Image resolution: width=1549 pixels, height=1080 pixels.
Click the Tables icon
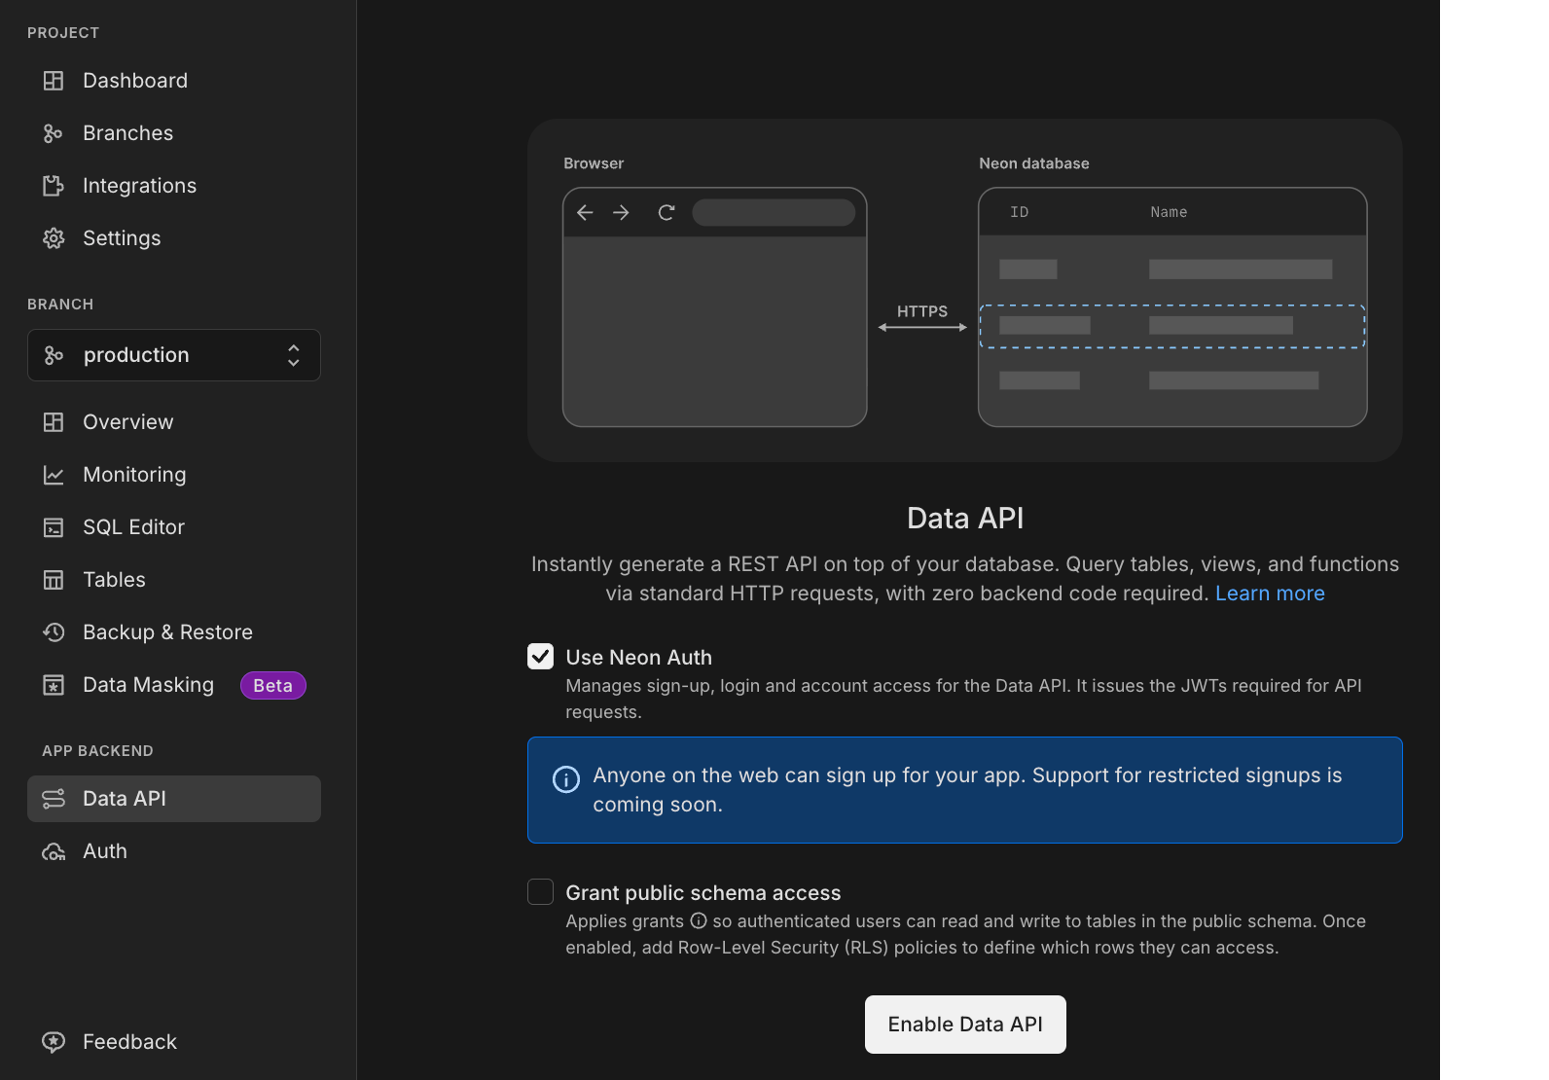point(54,580)
